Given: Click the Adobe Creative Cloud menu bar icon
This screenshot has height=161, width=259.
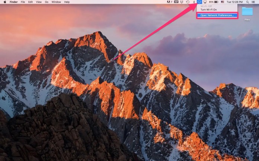Looking at the screenshot, I should 169,2.
